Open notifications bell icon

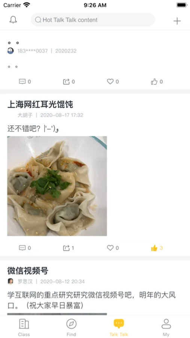(x=13, y=20)
